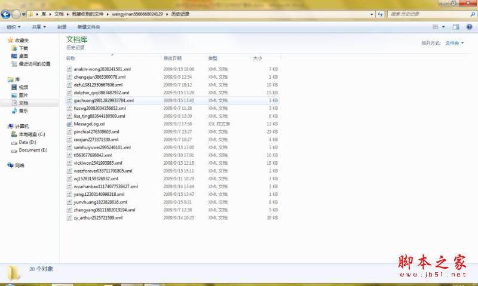
Task: Click the refresh icon next to address bar
Action: tap(380, 14)
